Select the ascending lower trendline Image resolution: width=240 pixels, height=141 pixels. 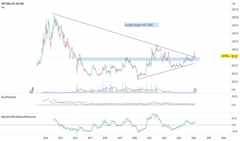pyautogui.click(x=165, y=71)
